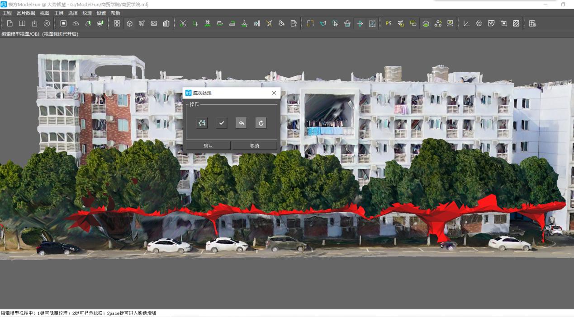Select the crop tool with green corners
574x317 pixels.
(x=195, y=23)
